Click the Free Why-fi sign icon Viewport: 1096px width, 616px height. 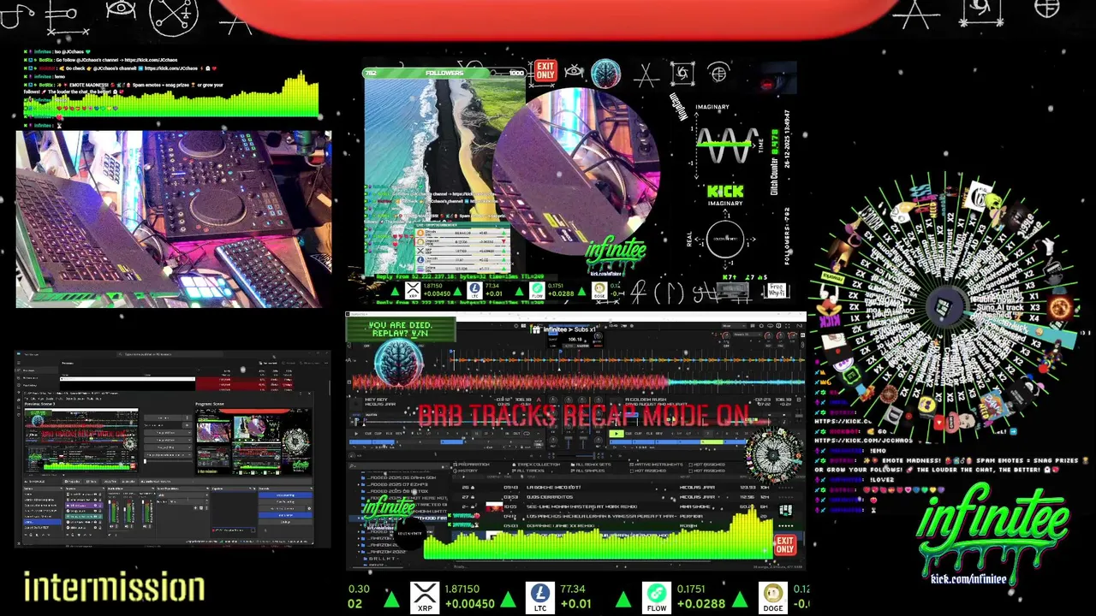[x=777, y=291]
